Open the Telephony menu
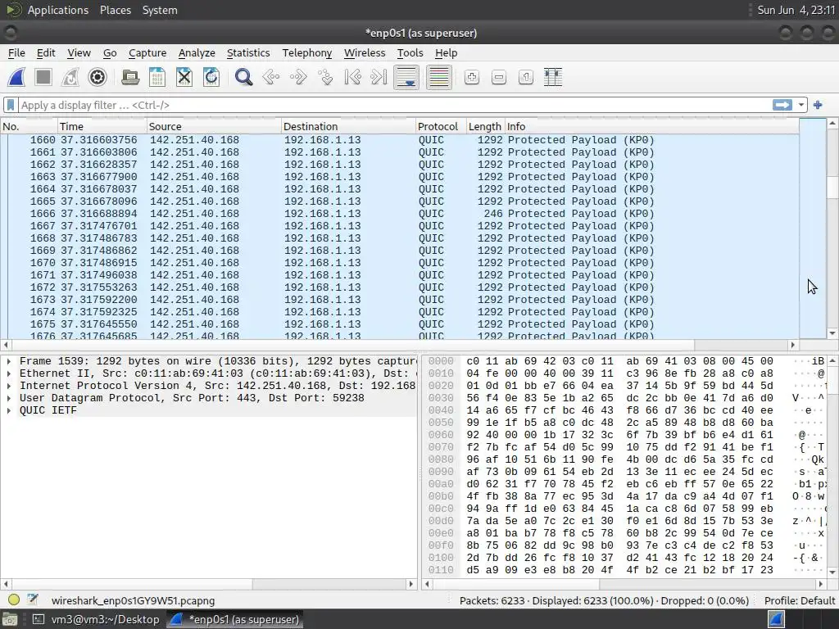The height and width of the screenshot is (629, 839). tap(307, 53)
